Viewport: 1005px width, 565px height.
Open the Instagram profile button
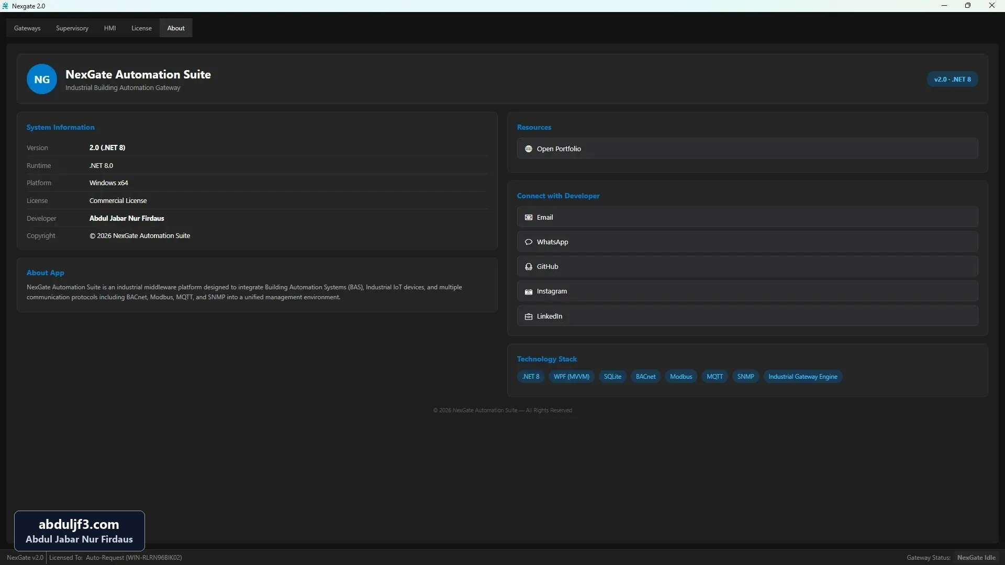(x=747, y=291)
